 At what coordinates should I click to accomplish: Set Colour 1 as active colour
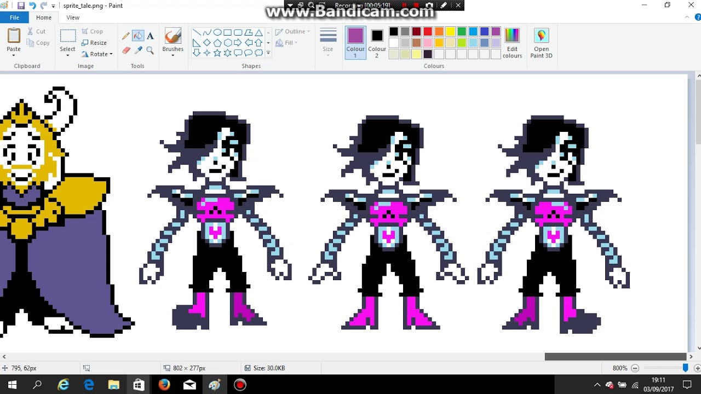click(355, 43)
